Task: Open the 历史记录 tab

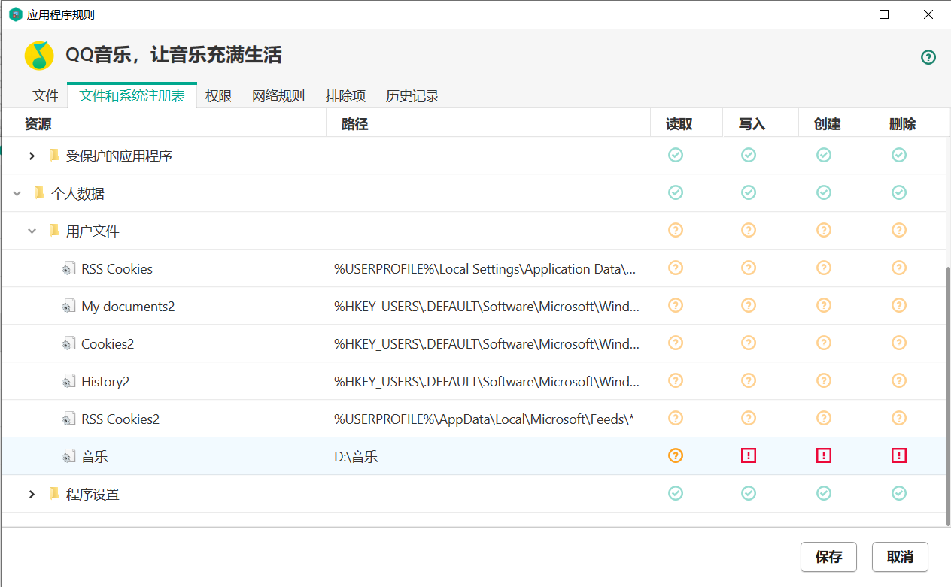Action: click(x=412, y=96)
